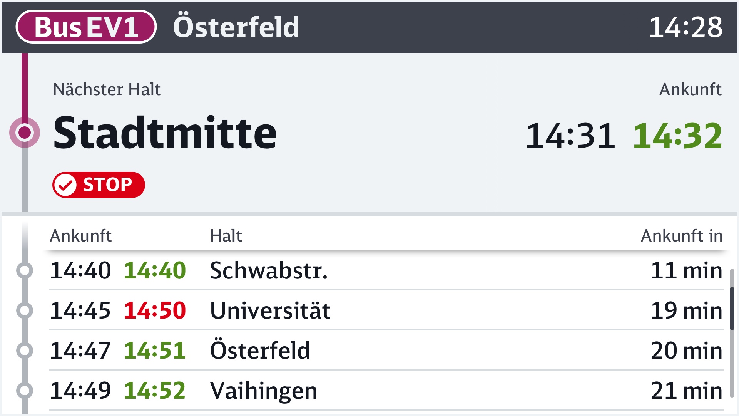Viewport: 739px width, 416px height.
Task: Click the Stadtmitte next stop title
Action: 165,133
